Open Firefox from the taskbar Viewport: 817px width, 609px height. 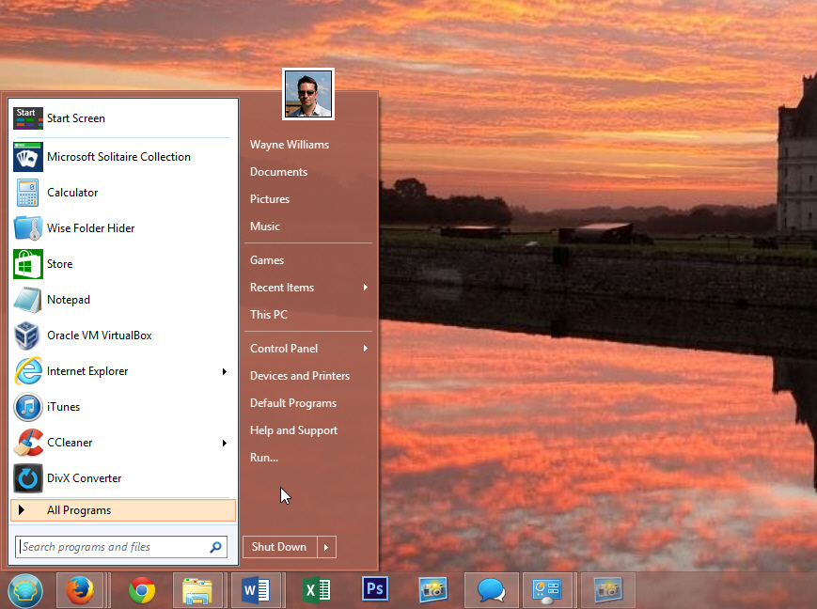pyautogui.click(x=80, y=591)
